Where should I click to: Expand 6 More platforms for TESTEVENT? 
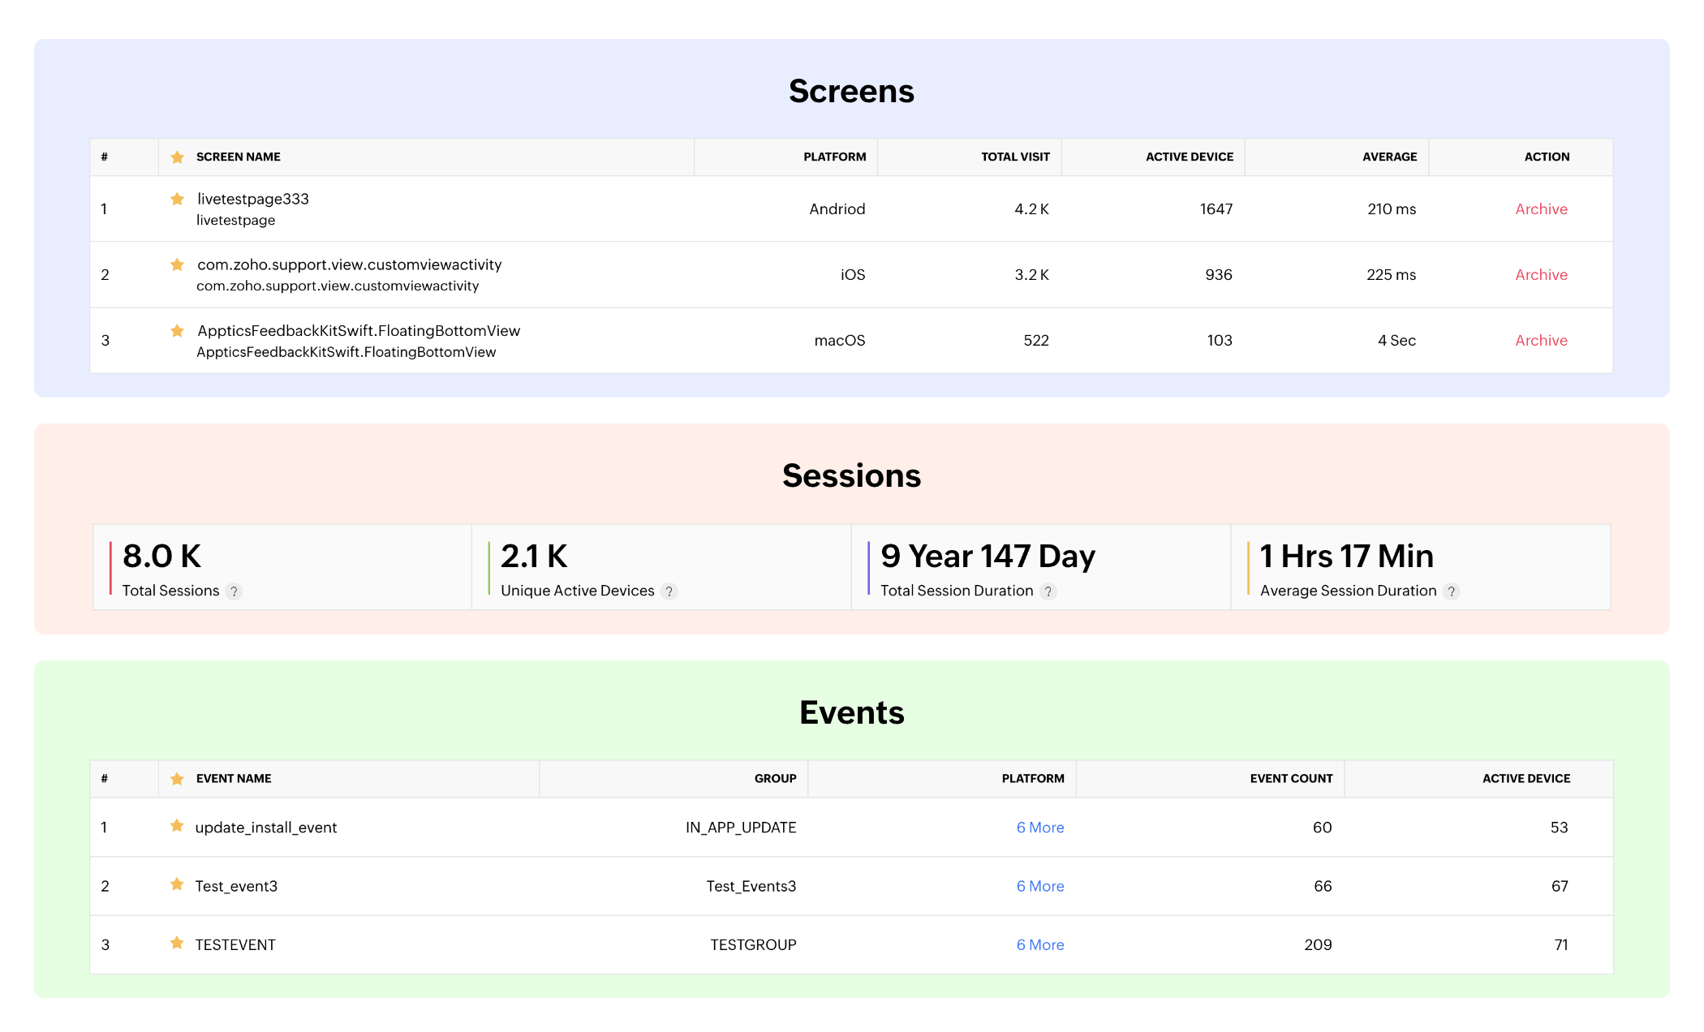click(1040, 944)
